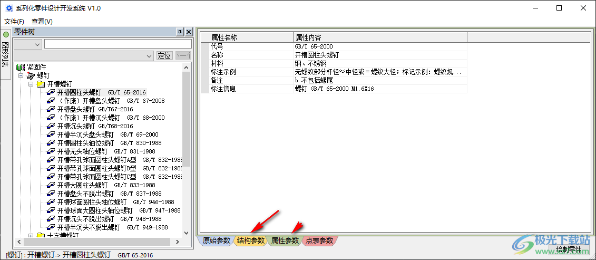Click the tree scroll-down arrow

[x=186, y=233]
